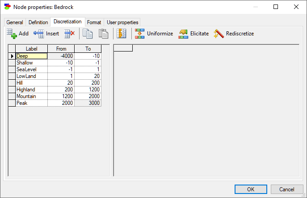Click the Insert interval icon
This screenshot has width=307, height=198.
[x=38, y=34]
